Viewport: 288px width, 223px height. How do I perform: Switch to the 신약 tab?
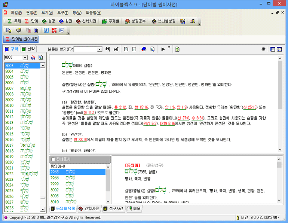click(28, 49)
